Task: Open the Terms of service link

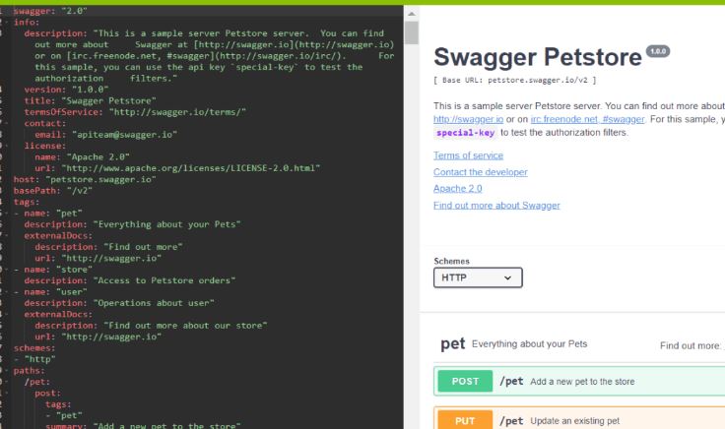Action: [x=468, y=155]
